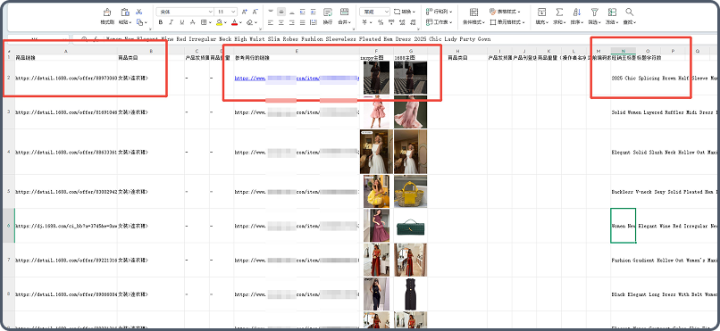
Task: Increase font size with the A+ icon
Action: point(244,12)
